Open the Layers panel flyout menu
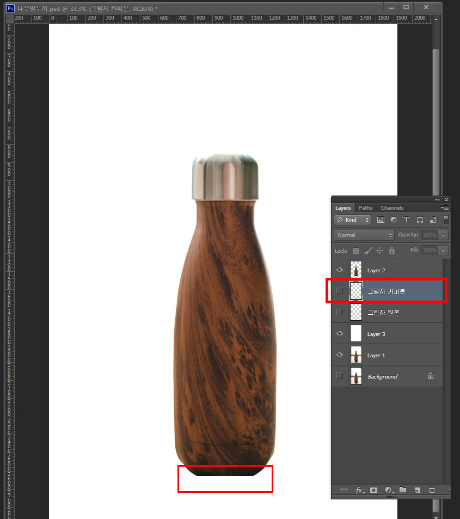The image size is (460, 519). click(444, 208)
